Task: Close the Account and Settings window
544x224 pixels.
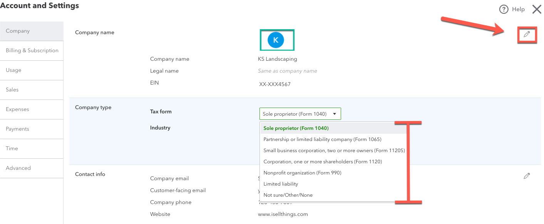Action: [x=537, y=9]
